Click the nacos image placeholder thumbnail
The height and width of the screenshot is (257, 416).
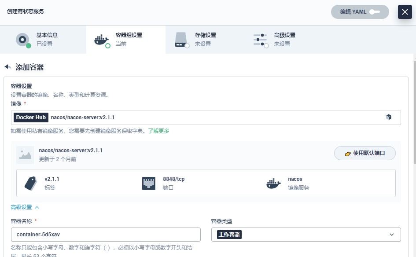(25, 154)
